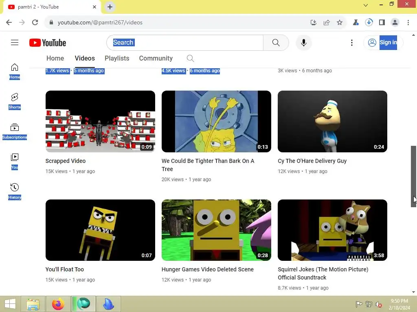Open the Windows Start button
This screenshot has height=312, width=417.
pyautogui.click(x=10, y=304)
